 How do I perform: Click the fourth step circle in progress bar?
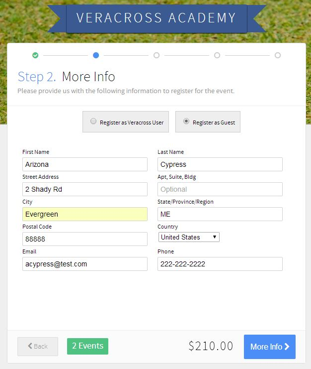click(x=217, y=55)
